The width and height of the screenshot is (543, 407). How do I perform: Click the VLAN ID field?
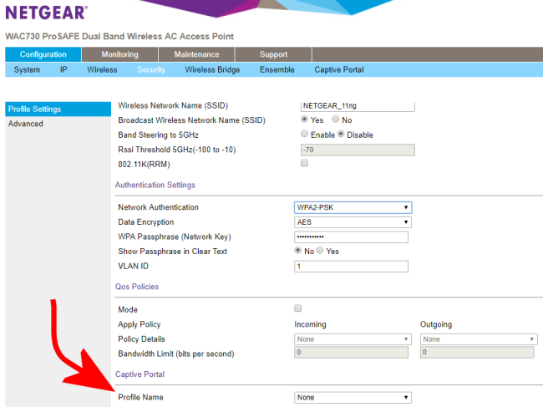tap(351, 267)
